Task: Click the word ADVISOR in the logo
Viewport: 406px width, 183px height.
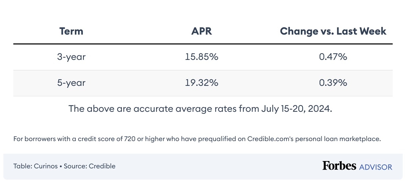Action: (x=376, y=167)
